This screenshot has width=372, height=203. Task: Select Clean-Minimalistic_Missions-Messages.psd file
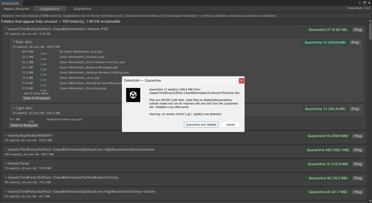pyautogui.click(x=89, y=67)
